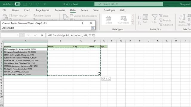Open the Help tab
The width and height of the screenshot is (191, 107).
123,10
